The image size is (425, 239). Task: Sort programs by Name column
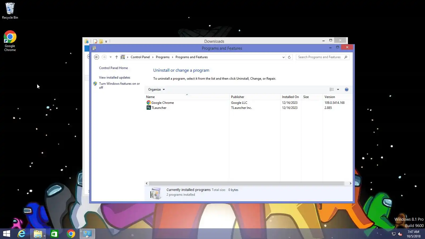(x=187, y=97)
